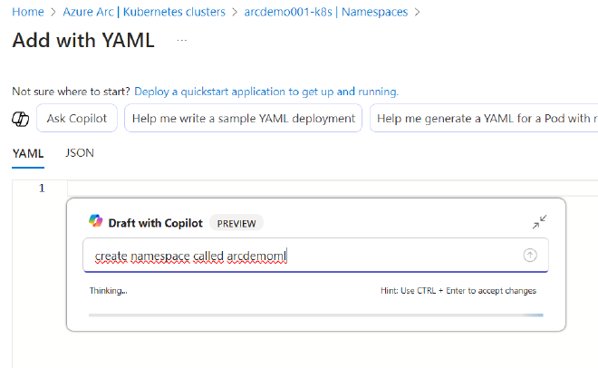Click the colorful Draft with Copilot logo
The width and height of the screenshot is (598, 368).
[96, 221]
